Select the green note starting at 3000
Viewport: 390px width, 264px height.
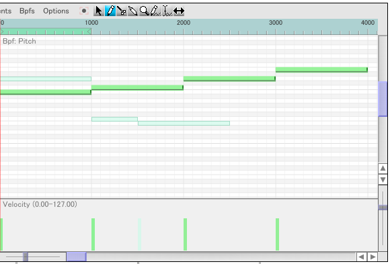321,70
